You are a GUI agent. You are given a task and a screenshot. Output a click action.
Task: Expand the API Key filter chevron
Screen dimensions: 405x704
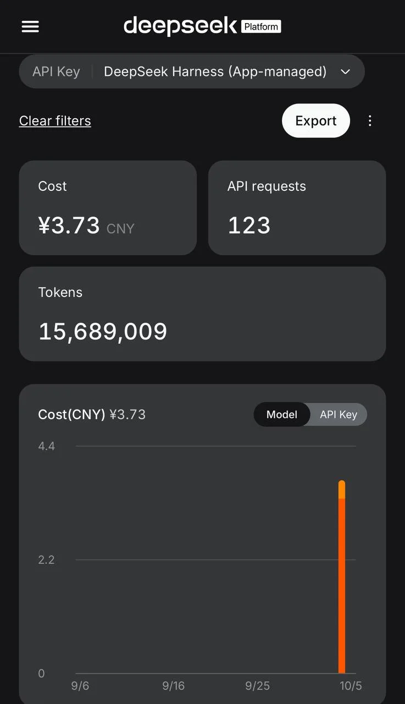[x=345, y=71]
